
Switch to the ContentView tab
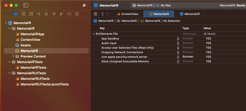pyautogui.click(x=128, y=14)
